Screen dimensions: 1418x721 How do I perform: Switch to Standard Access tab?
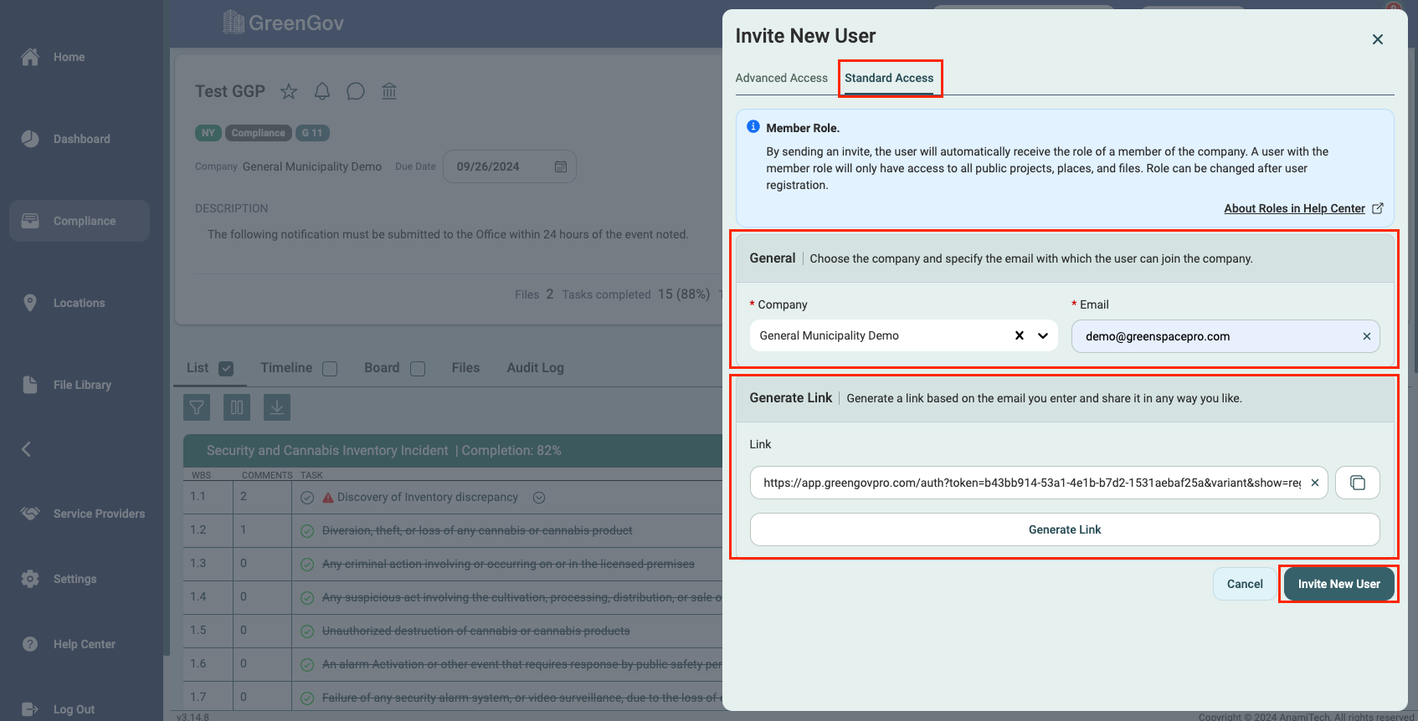[x=889, y=78]
